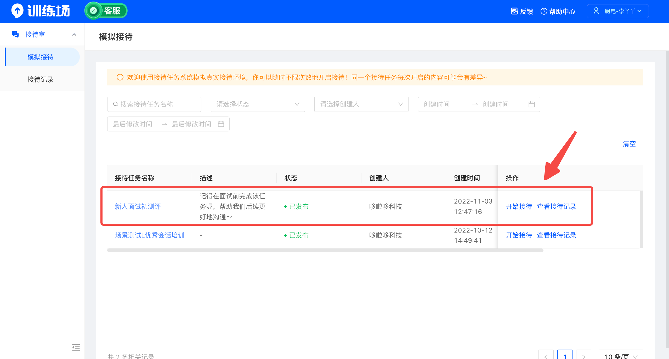
Task: Open the 反馈 feedback link
Action: 522,11
